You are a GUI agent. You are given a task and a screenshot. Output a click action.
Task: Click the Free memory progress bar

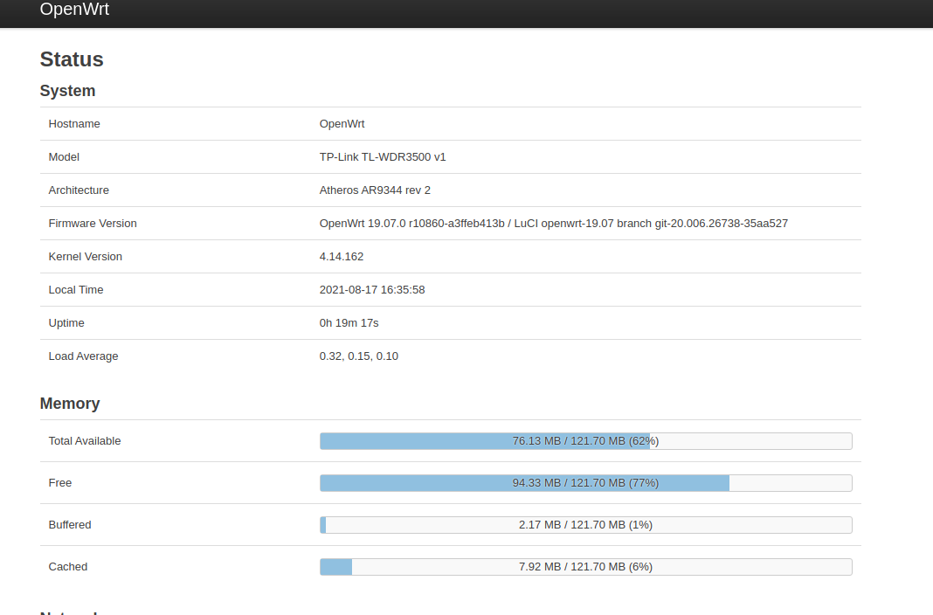click(x=586, y=482)
